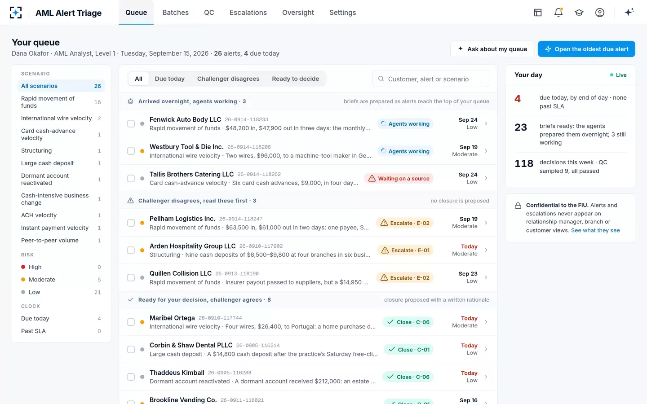Image resolution: width=647 pixels, height=404 pixels.
Task: Filter list by Challenger disagrees tab
Action: point(228,79)
